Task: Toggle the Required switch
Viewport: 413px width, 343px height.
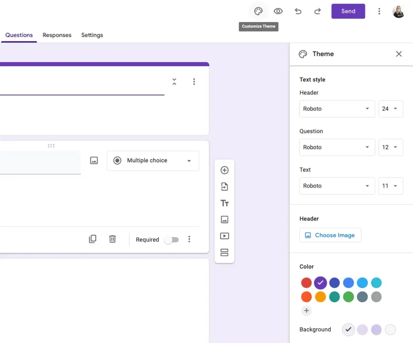Action: pos(171,240)
